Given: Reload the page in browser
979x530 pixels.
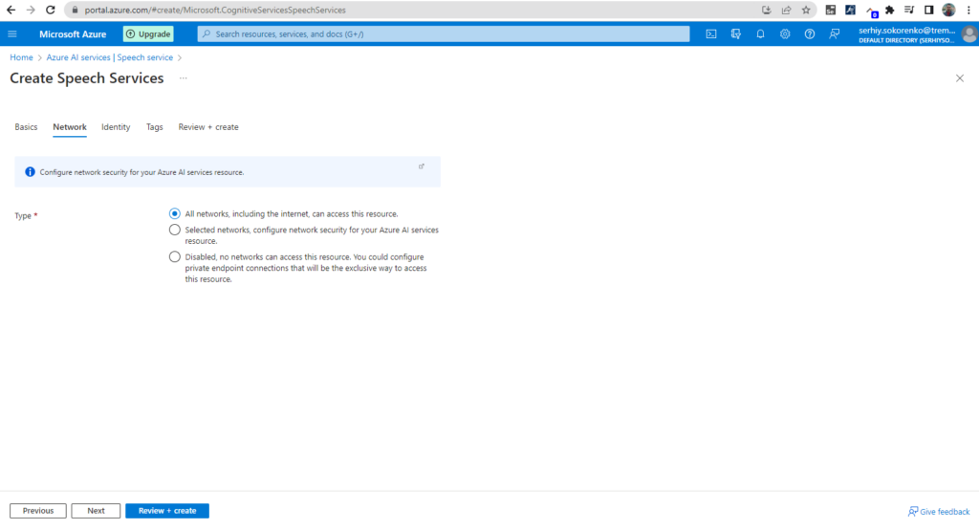Looking at the screenshot, I should pyautogui.click(x=51, y=10).
